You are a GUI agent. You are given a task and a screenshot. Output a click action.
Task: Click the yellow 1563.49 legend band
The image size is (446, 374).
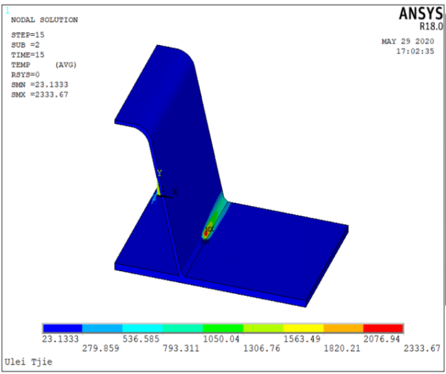pos(303,328)
